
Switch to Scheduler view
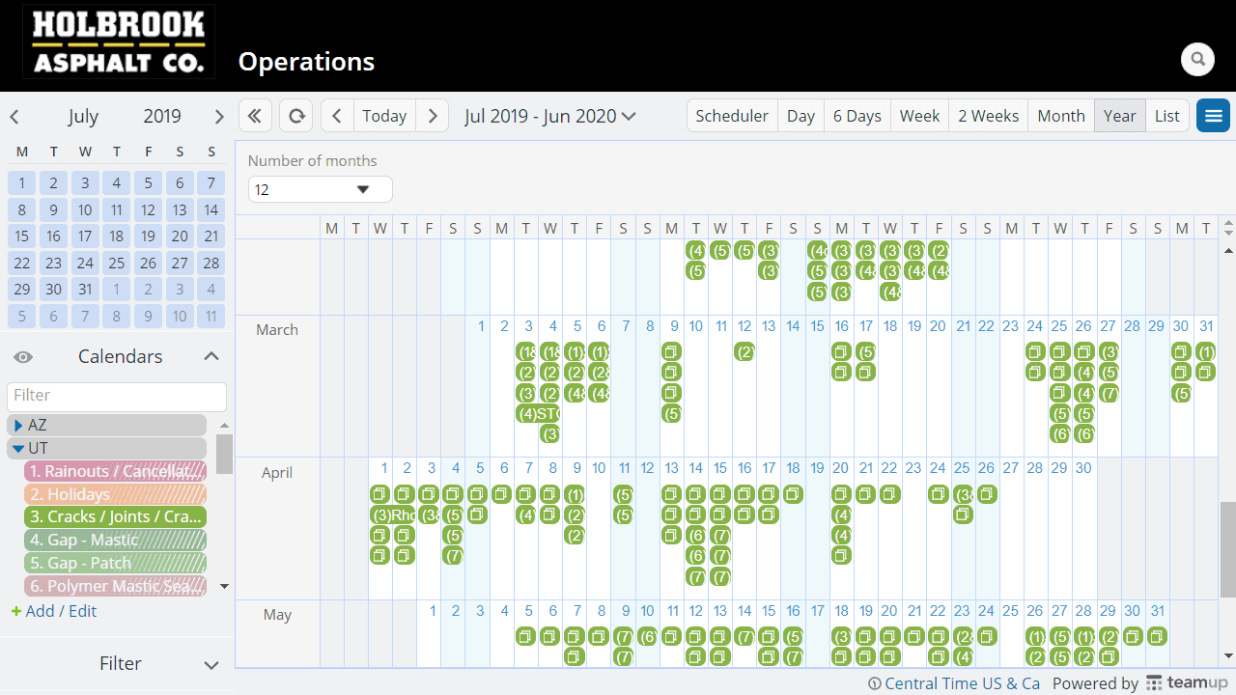click(732, 116)
